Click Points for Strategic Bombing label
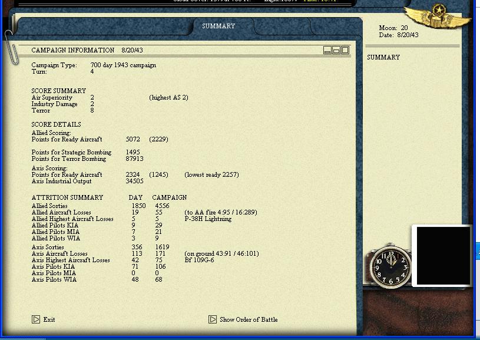The image size is (480, 340). (71, 152)
